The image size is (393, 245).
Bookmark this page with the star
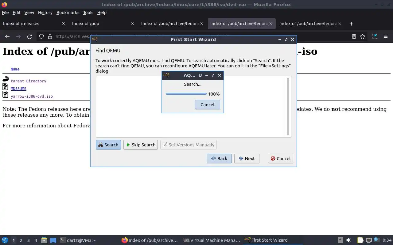click(x=363, y=36)
